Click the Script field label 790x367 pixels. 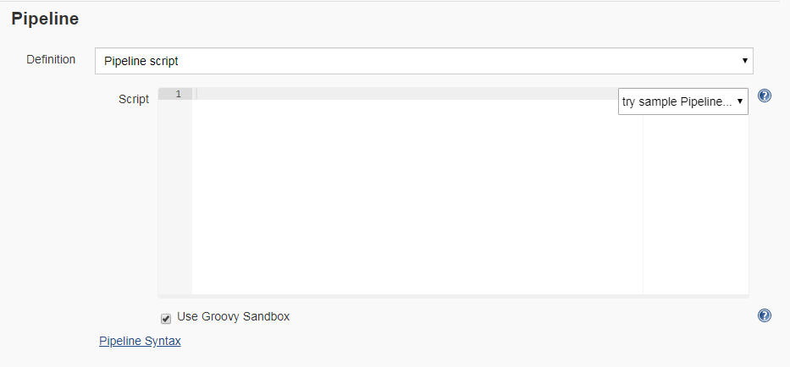click(x=134, y=99)
